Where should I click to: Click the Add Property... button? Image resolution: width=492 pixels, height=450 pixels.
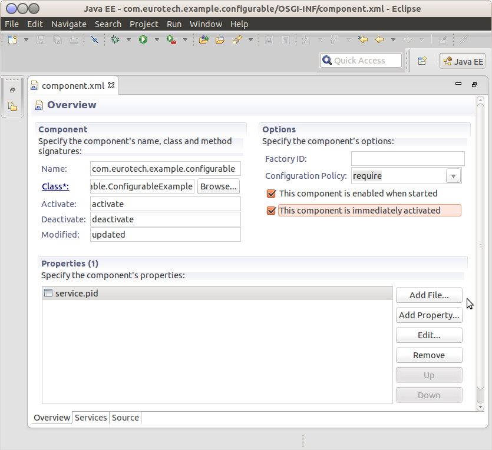(429, 315)
